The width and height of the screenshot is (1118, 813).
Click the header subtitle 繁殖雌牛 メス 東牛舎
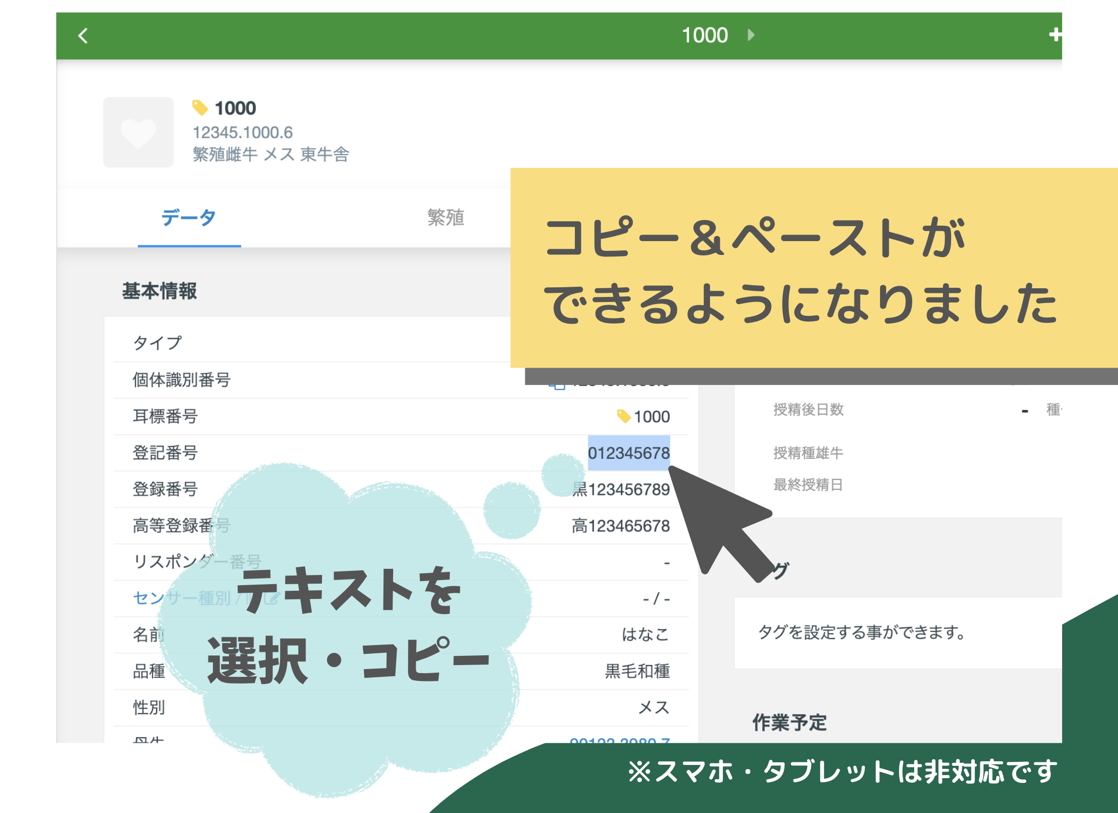click(x=271, y=154)
